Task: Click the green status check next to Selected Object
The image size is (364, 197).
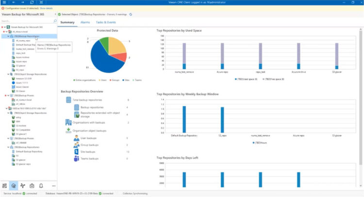Action: (x=59, y=15)
